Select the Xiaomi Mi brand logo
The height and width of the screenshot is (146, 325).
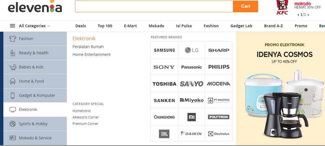click(x=192, y=117)
